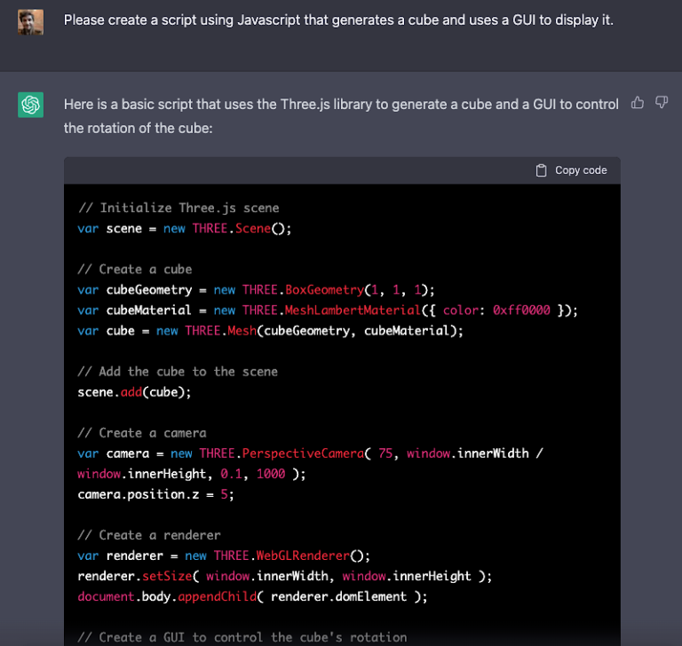The width and height of the screenshot is (682, 646).
Task: Click the 'Initialize Three.js scene' comment line
Action: coord(178,208)
